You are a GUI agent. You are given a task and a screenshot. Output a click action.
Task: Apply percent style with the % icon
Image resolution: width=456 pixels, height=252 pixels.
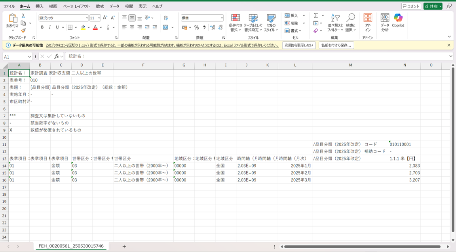tap(196, 27)
